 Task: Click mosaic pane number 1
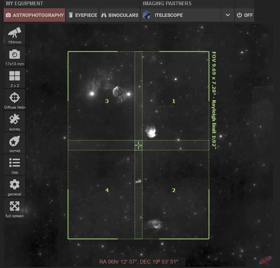point(174,101)
